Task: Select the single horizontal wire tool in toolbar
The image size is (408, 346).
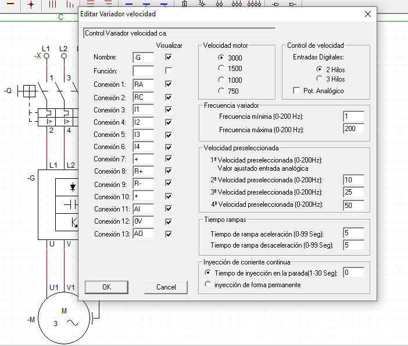Action: pos(9,4)
